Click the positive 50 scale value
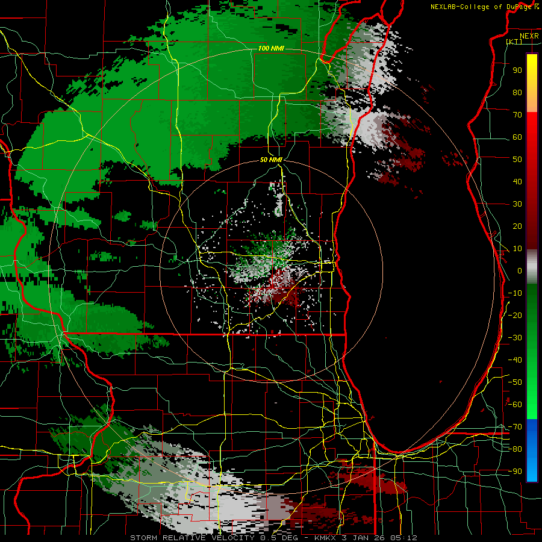Image resolution: width=542 pixels, height=542 pixels. click(517, 160)
